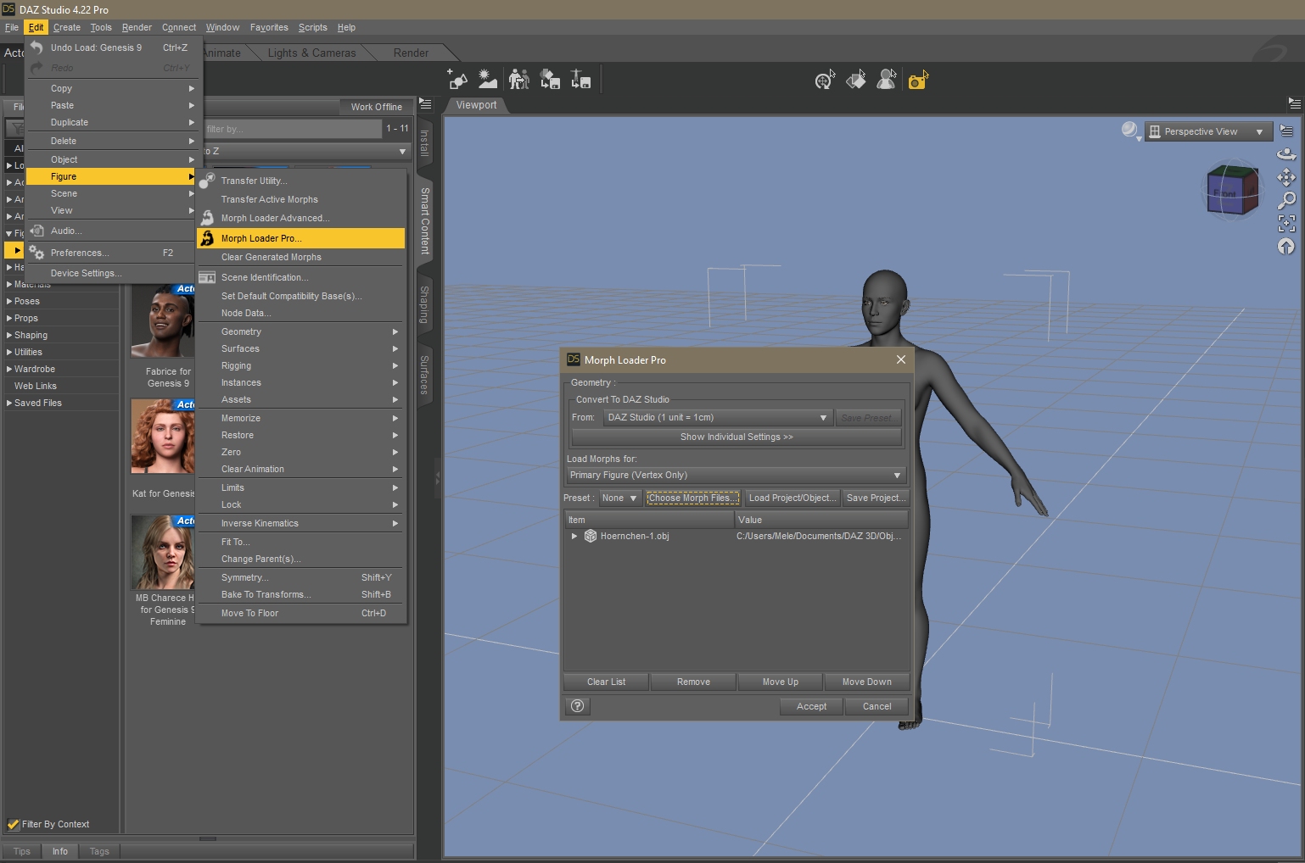Image resolution: width=1305 pixels, height=863 pixels.
Task: Click the environment landscape toolbar icon
Action: coord(488,80)
